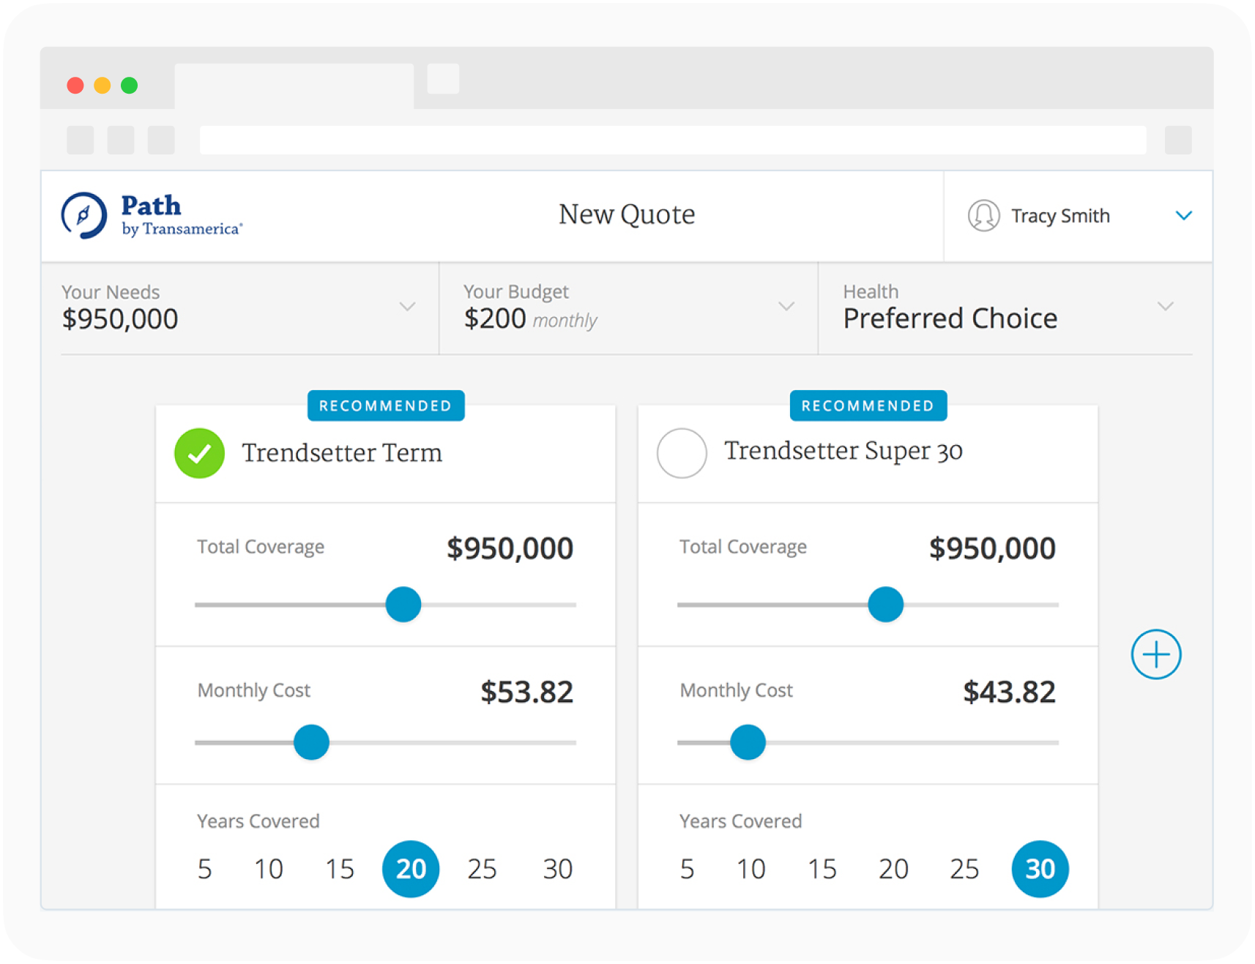Click the plus icon to add a plan
The image size is (1255, 964).
click(x=1155, y=654)
